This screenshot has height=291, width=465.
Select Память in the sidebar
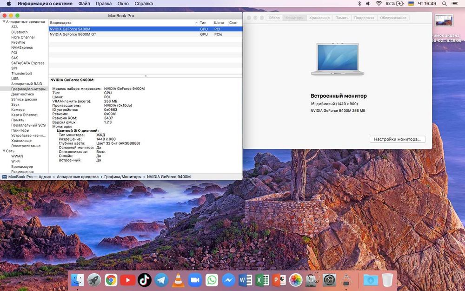[x=18, y=120]
